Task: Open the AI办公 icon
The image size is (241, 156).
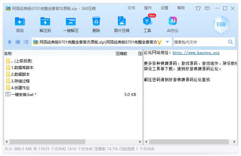Action: 173,21
